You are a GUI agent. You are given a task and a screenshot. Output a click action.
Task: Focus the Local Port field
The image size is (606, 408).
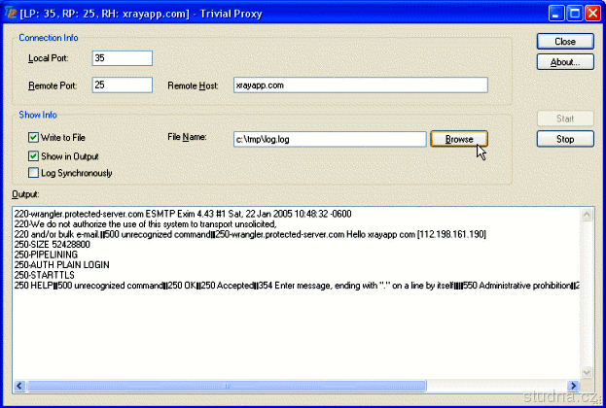[x=123, y=58]
